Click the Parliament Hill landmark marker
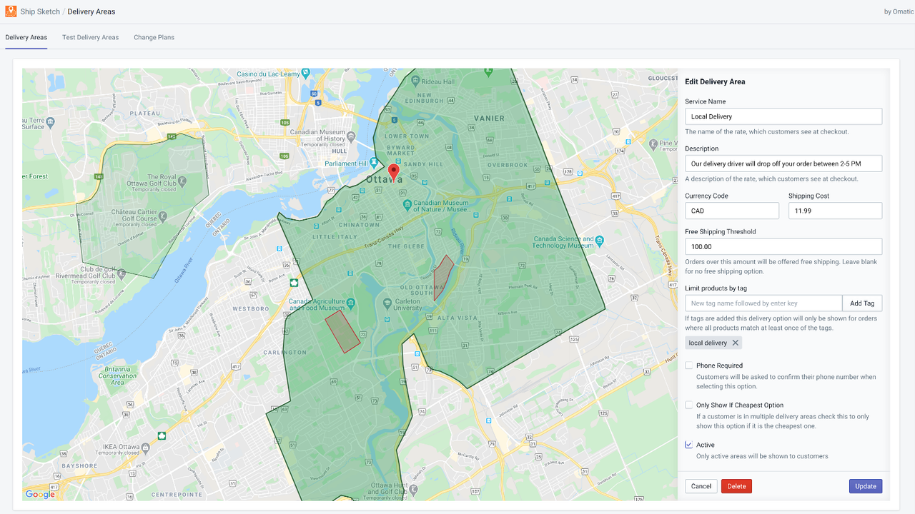 point(374,163)
